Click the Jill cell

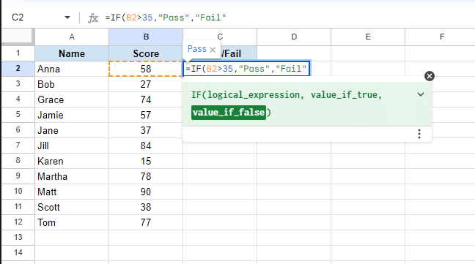[x=72, y=146]
